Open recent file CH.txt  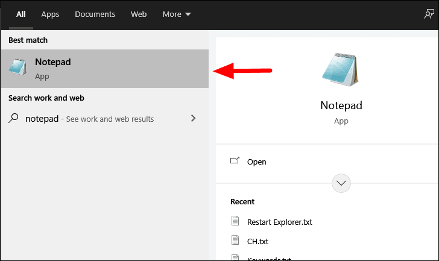257,242
